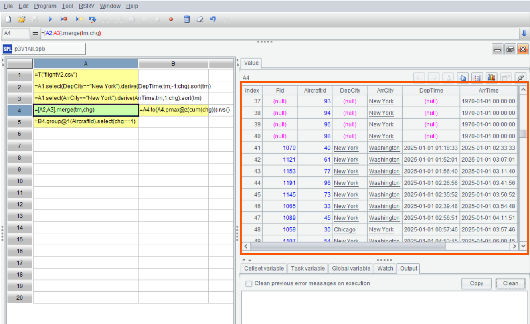Click the red breakpoint dot icon
Image resolution: width=530 pixels, height=324 pixels.
click(x=171, y=19)
